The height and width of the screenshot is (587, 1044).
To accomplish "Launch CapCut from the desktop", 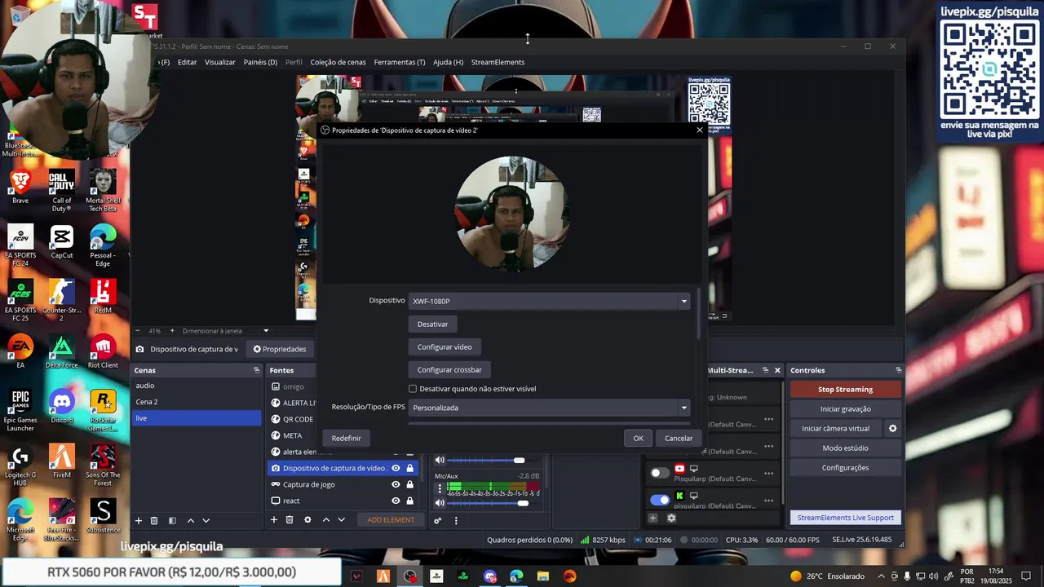I will 62,242.
